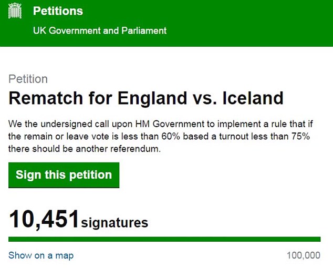Open the Show on a map link
This screenshot has width=333, height=268.
click(x=41, y=255)
